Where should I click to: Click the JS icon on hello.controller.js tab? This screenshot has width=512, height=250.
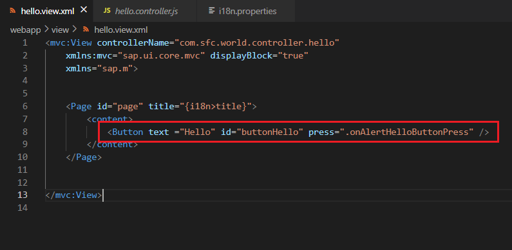[x=107, y=11]
